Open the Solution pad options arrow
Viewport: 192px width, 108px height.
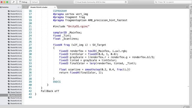[20, 7]
